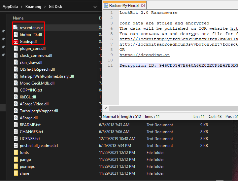Screen dimensions: 238x181
Task: Click the 'lines : 11' status bar entry
Action: [x=152, y=117]
